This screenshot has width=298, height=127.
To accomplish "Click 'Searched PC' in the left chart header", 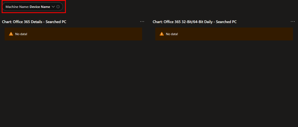I will click(x=57, y=22).
